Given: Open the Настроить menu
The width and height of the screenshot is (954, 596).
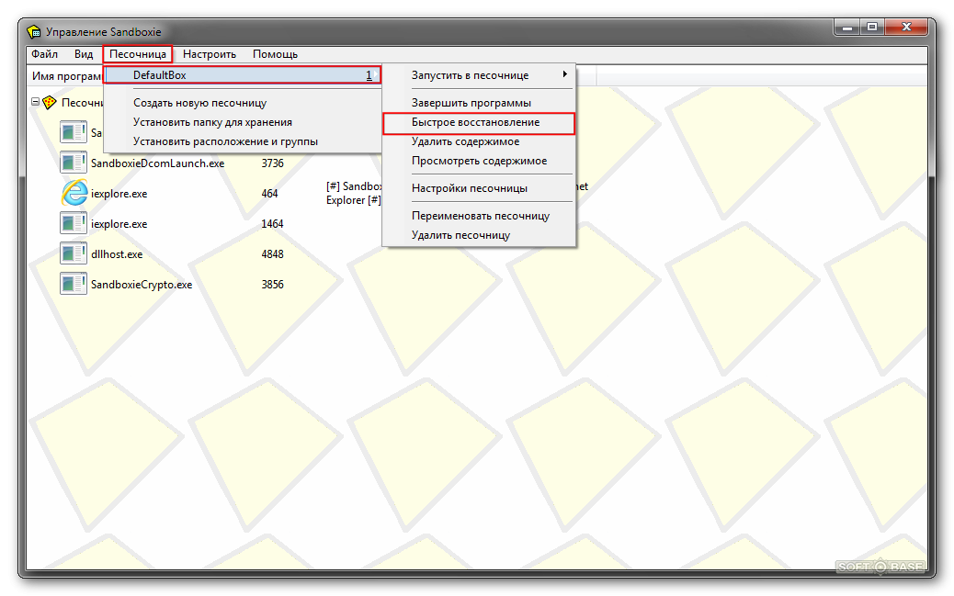Looking at the screenshot, I should [x=210, y=54].
